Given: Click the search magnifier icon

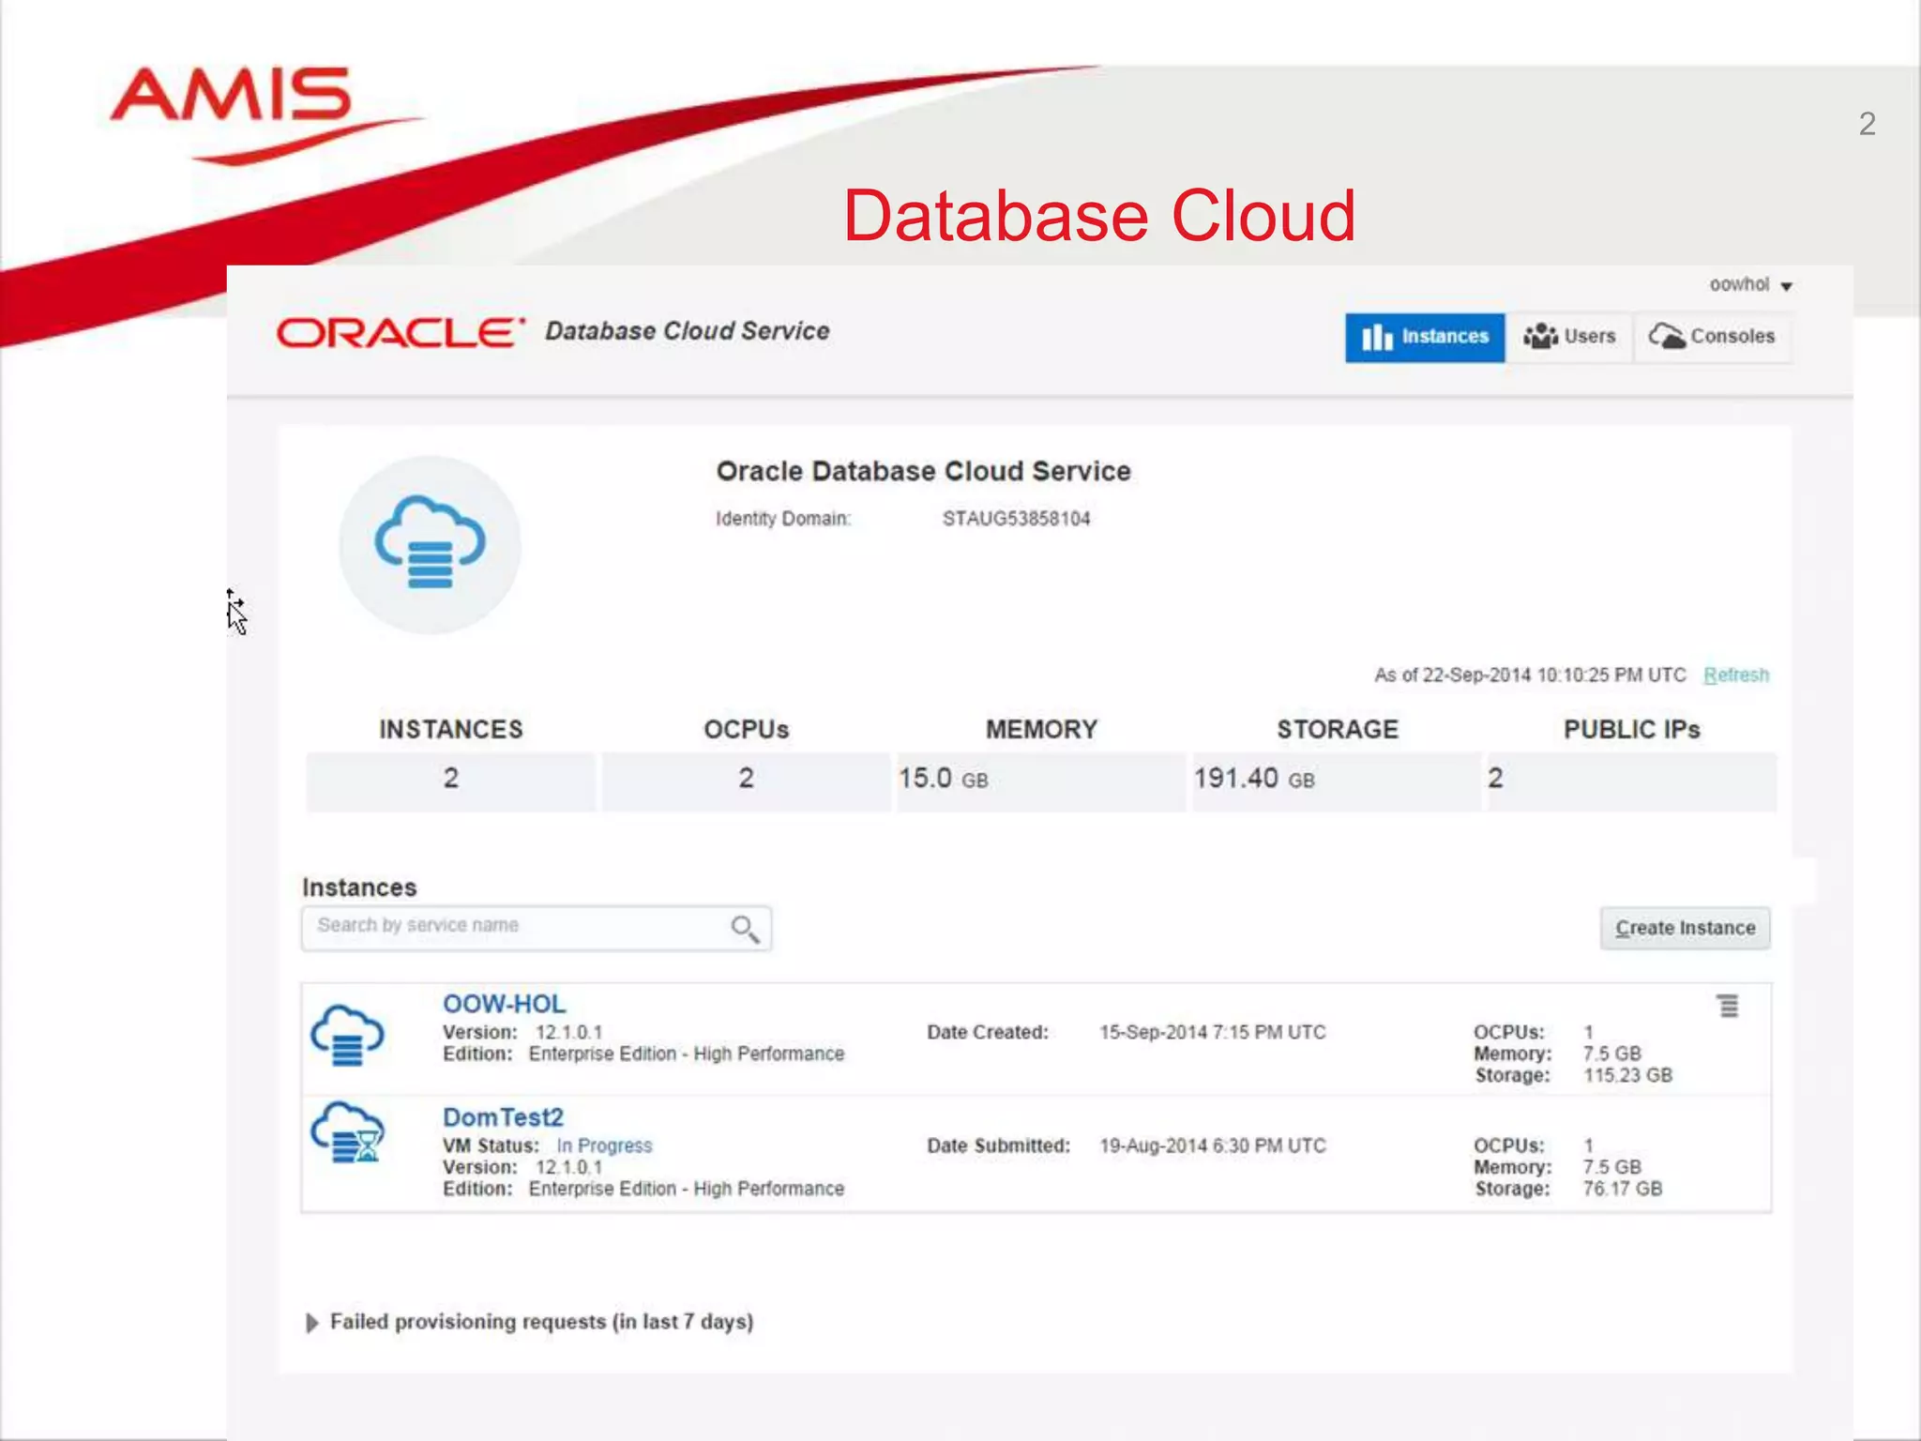Looking at the screenshot, I should tap(745, 929).
